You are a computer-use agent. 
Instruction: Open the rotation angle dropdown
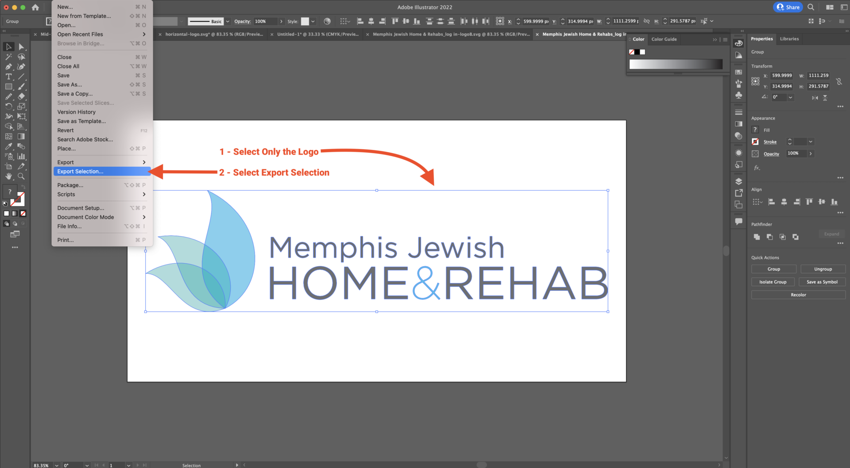coord(790,97)
